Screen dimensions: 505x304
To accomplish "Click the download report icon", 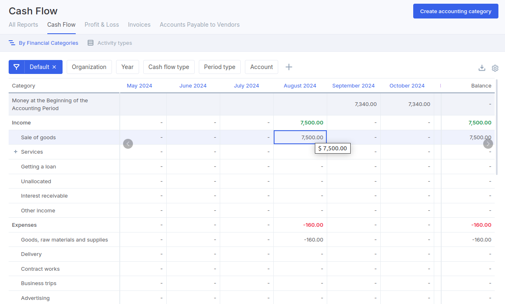I will tap(482, 68).
